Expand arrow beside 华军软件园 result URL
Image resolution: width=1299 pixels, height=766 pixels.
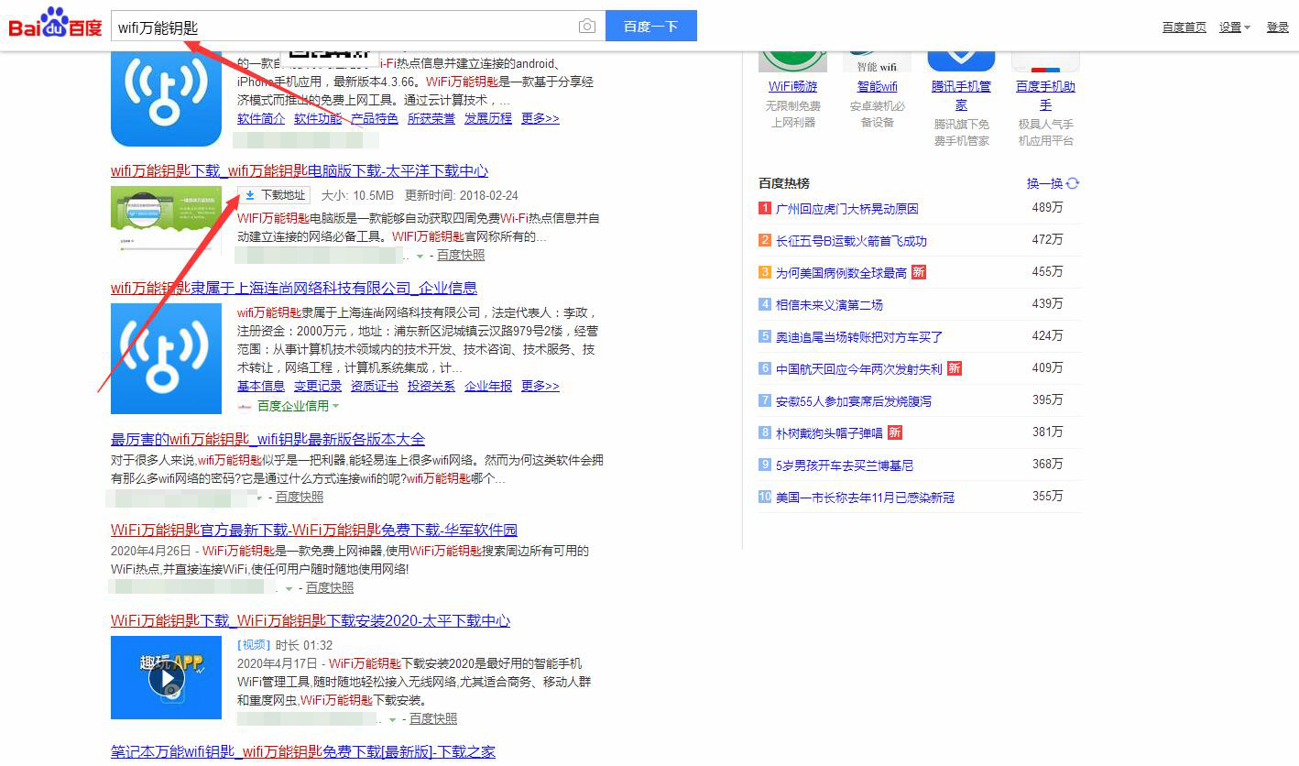(x=289, y=588)
